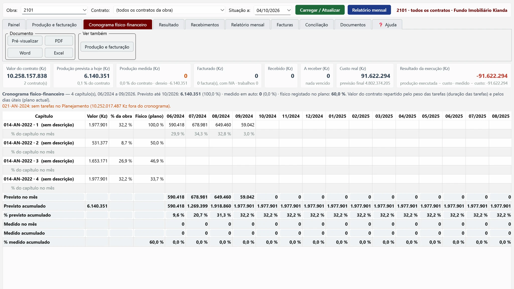Click the Custo real value 91.622.294
514x289 pixels.
(x=375, y=76)
